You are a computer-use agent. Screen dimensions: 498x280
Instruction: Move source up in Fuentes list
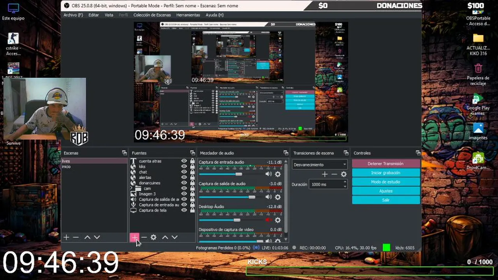(x=165, y=237)
